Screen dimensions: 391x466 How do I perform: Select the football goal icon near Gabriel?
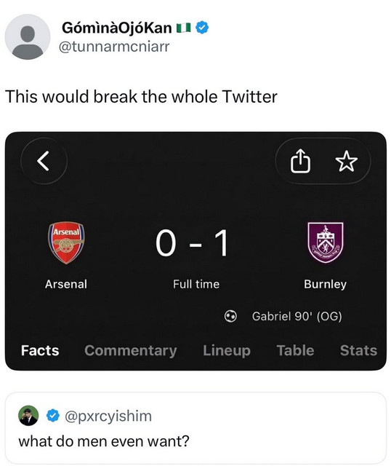pos(230,316)
